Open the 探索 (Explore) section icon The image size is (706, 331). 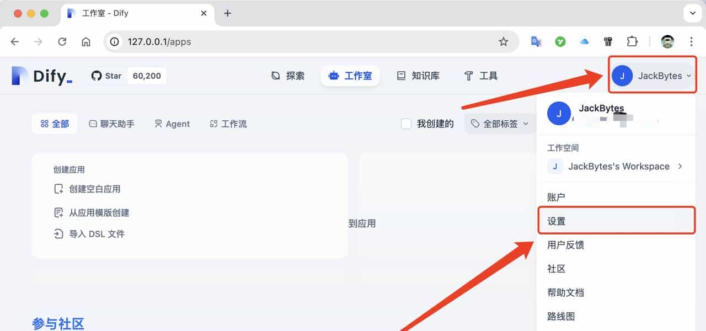[275, 76]
